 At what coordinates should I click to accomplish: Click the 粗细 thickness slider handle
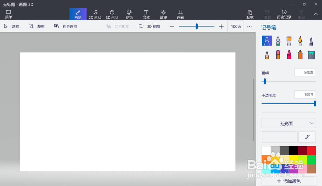[x=265, y=81]
